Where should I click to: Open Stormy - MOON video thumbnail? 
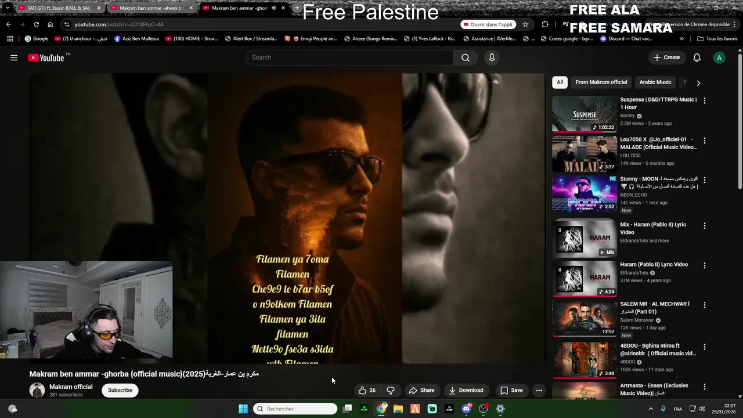coord(585,193)
